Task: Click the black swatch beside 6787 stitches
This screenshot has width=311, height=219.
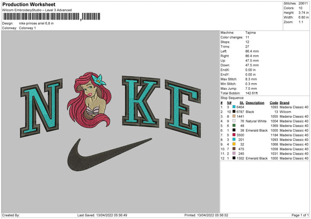Action: (x=234, y=112)
